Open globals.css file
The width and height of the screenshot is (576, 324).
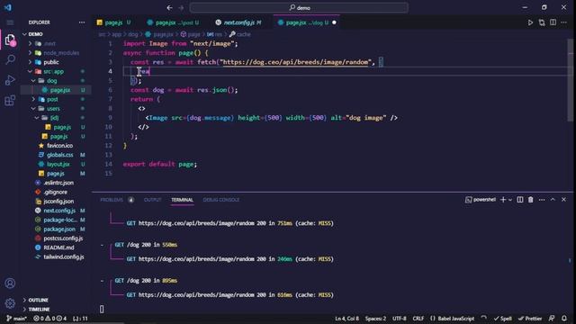point(59,155)
